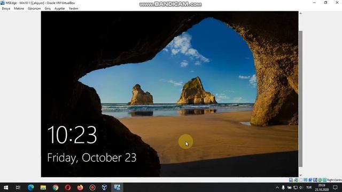Screen dimensions: 342x192
Task: Open the Dosya menu
Action: point(6,9)
